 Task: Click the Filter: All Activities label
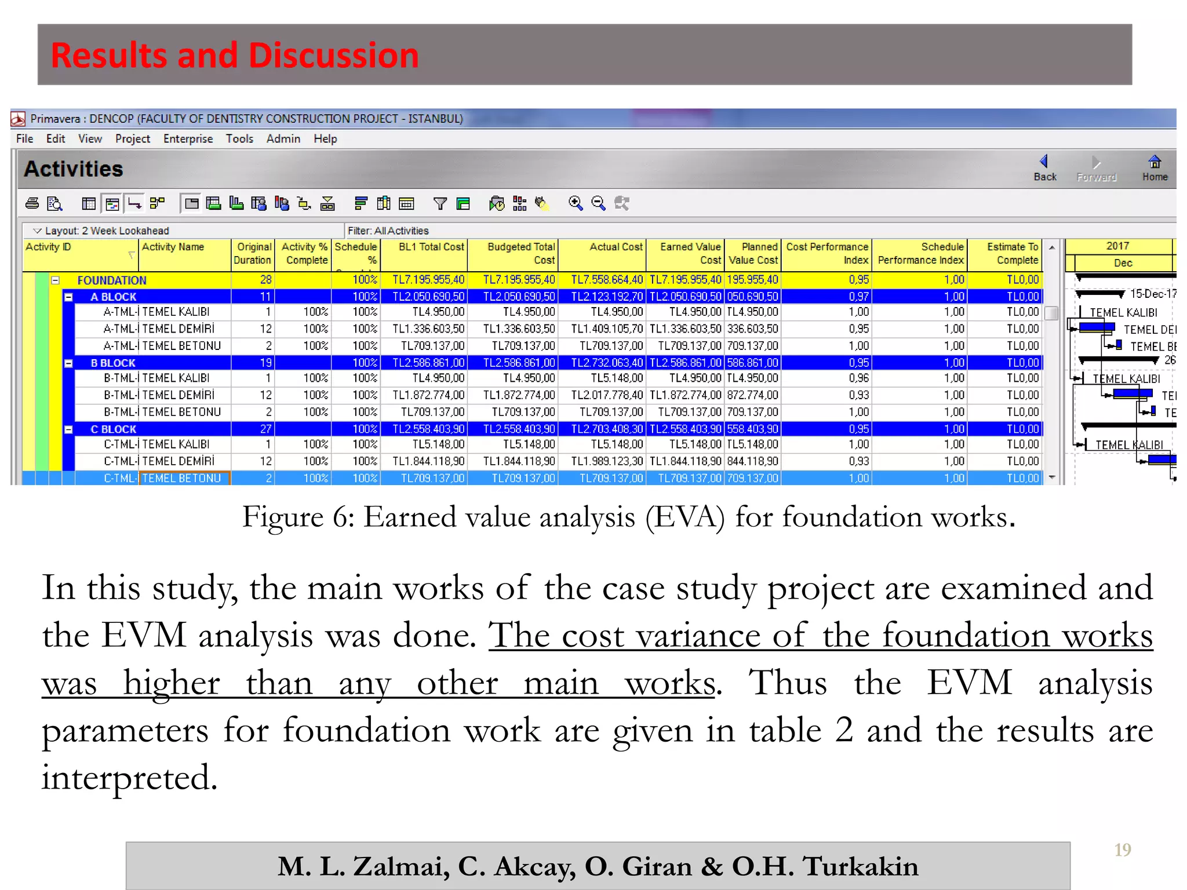pyautogui.click(x=388, y=231)
